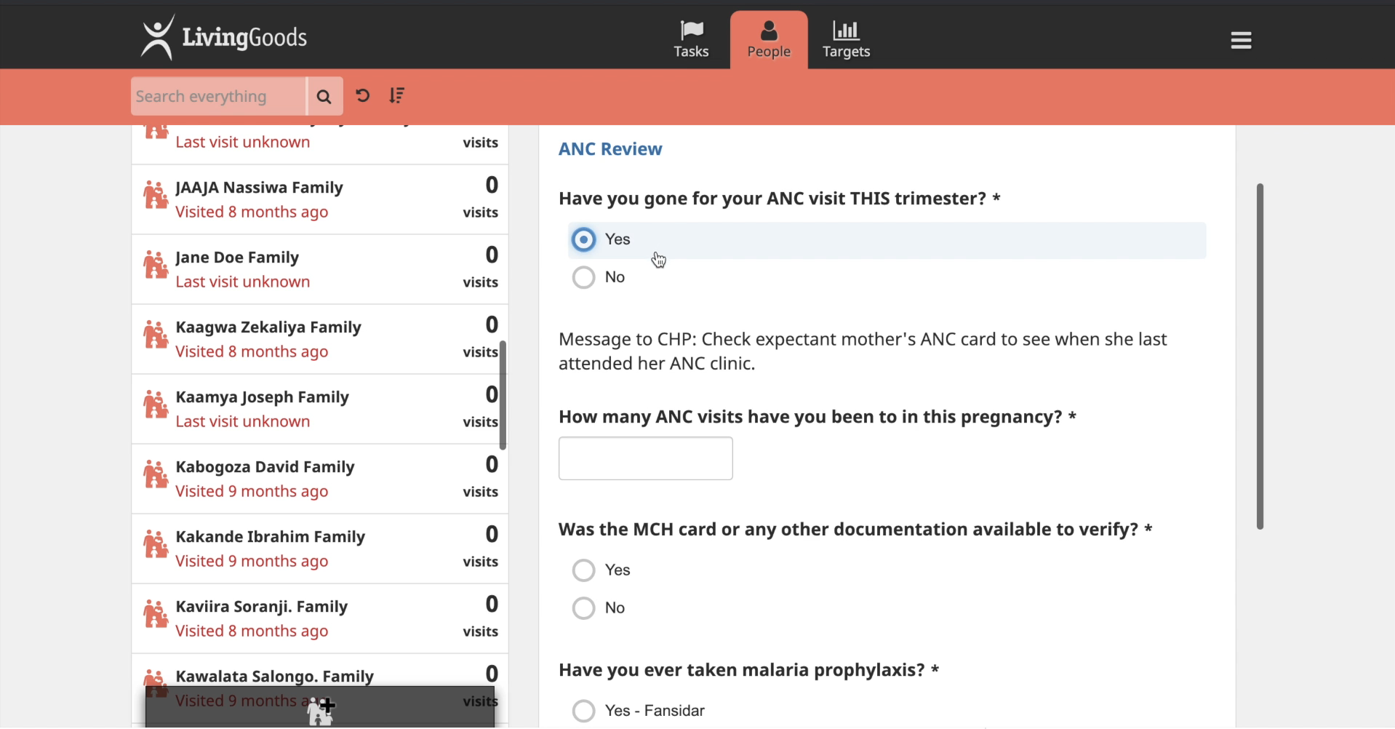Click the LivingGoods logo
The image size is (1395, 729).
coord(224,37)
